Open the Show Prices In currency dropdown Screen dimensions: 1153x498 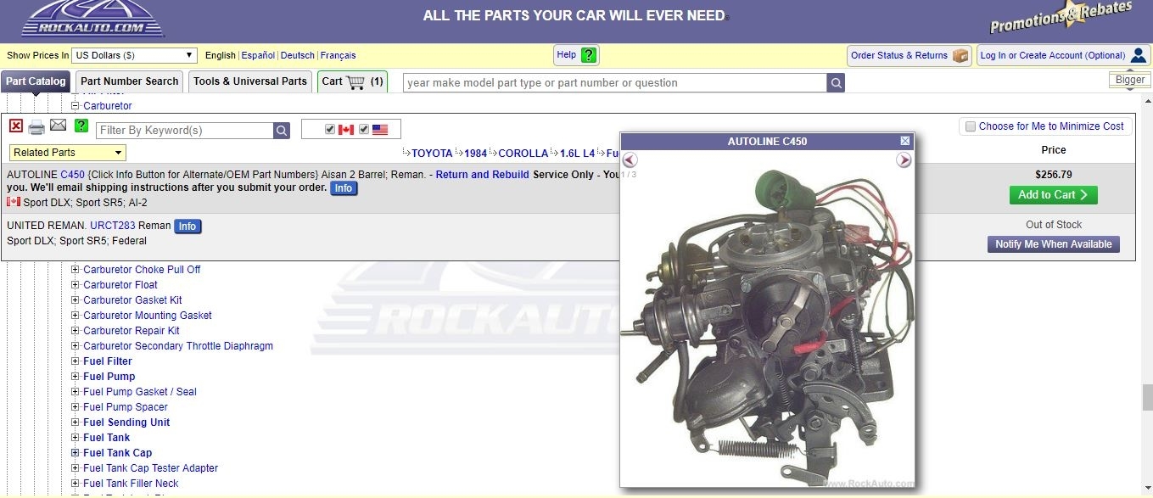(x=135, y=55)
